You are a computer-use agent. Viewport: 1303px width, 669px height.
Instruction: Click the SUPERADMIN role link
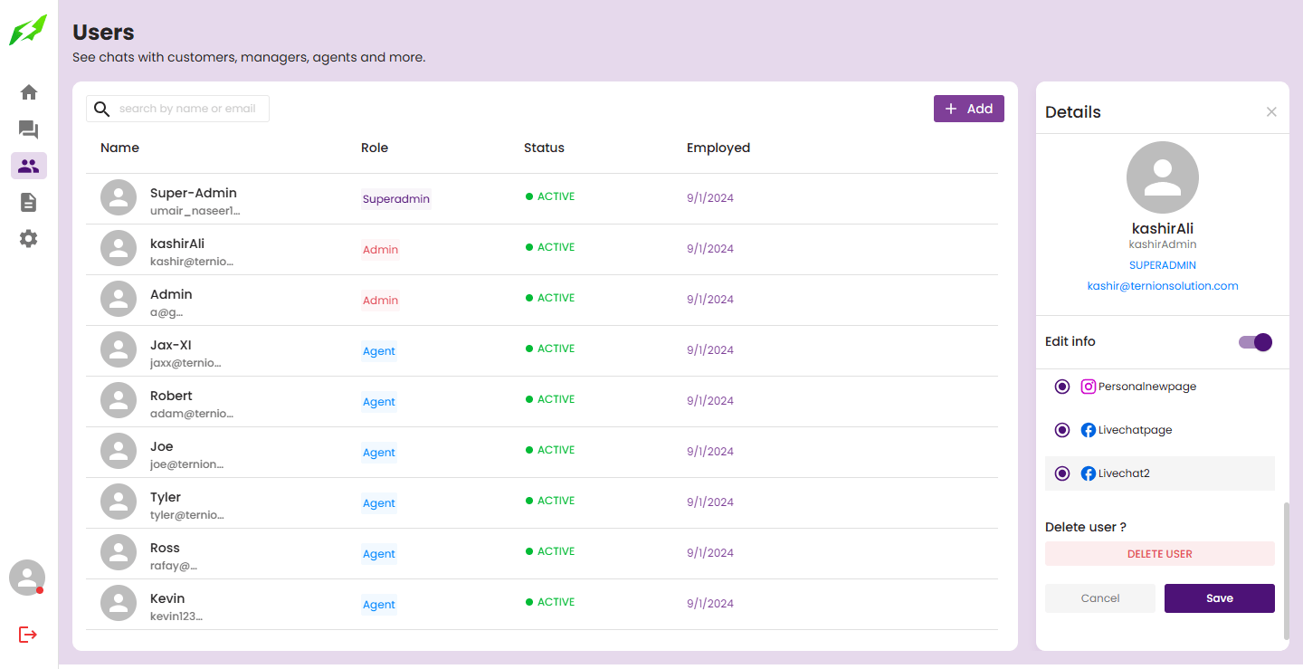[1163, 265]
